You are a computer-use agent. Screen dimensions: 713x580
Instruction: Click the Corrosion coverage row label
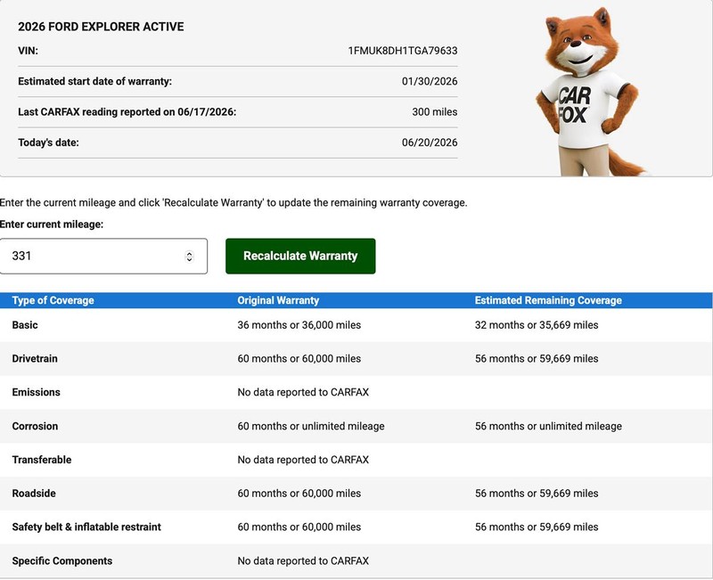(x=35, y=427)
